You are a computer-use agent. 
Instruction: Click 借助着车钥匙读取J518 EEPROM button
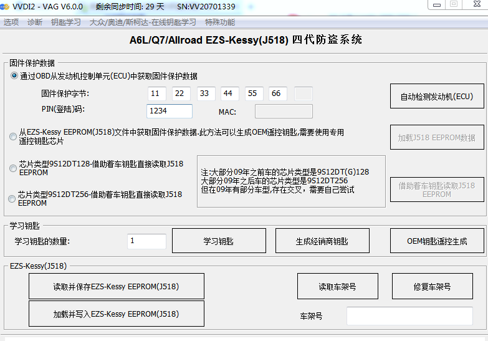[x=437, y=190]
